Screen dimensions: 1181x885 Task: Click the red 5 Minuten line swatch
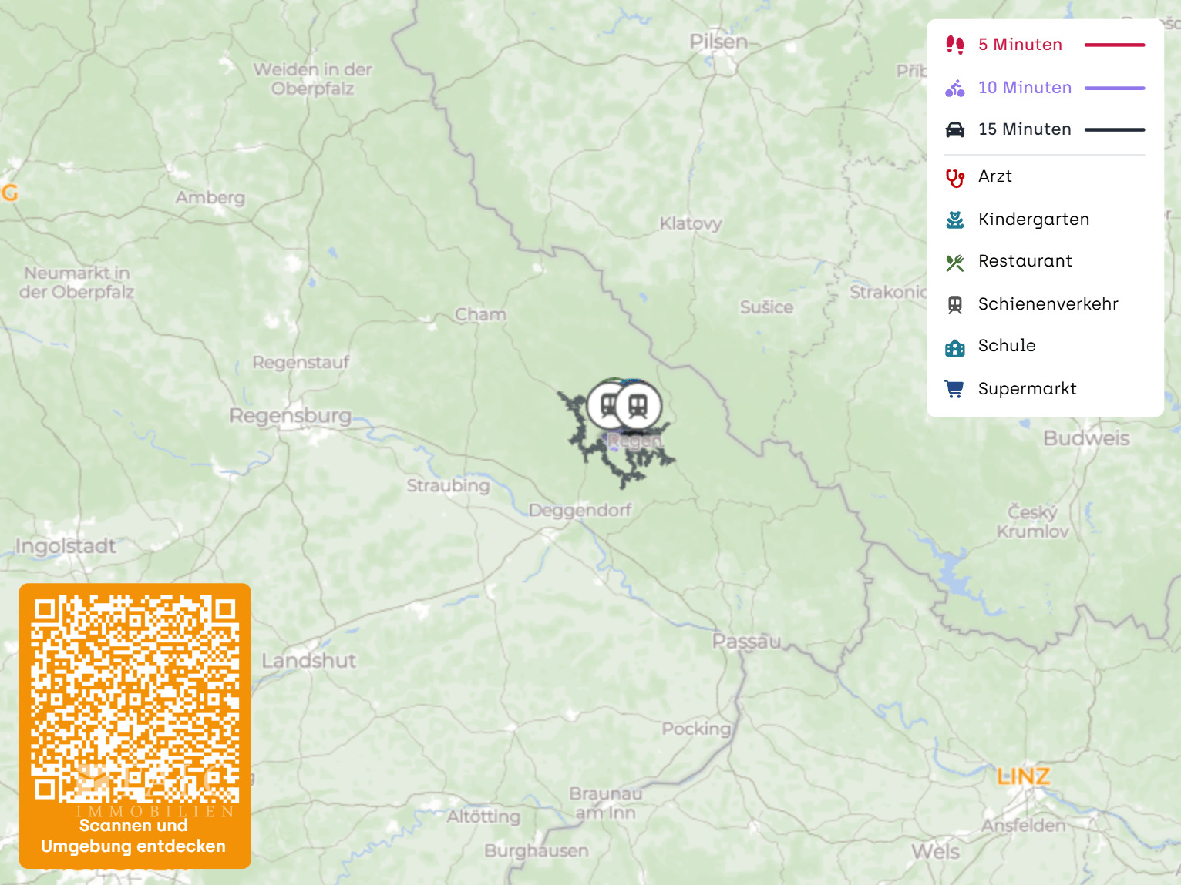click(x=1115, y=45)
